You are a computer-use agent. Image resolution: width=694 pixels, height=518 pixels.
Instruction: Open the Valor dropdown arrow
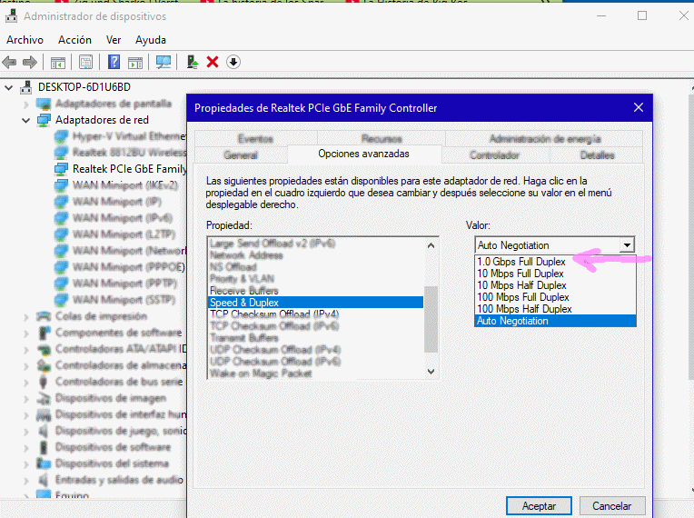(627, 244)
